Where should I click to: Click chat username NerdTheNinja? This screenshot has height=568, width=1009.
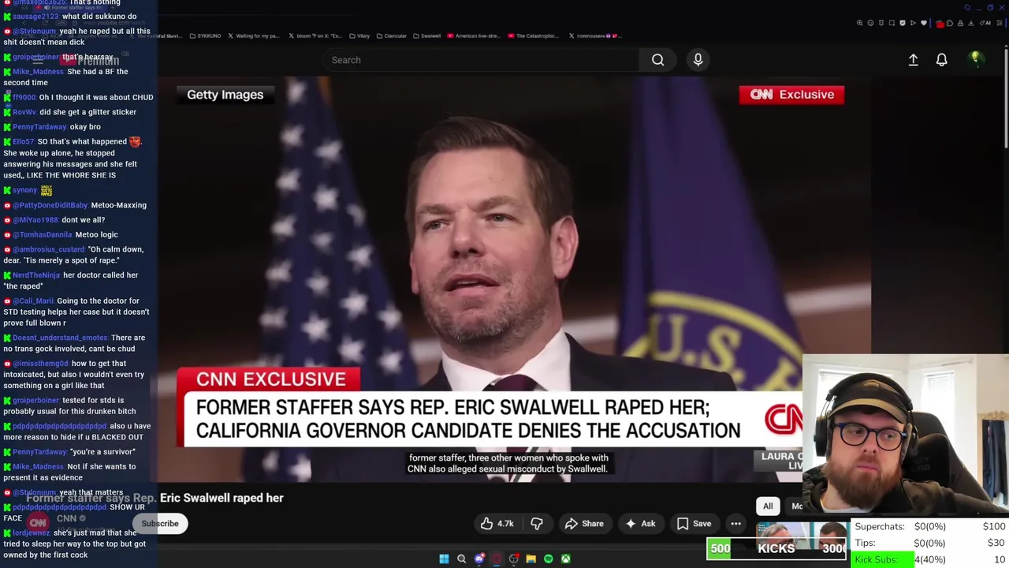point(36,275)
